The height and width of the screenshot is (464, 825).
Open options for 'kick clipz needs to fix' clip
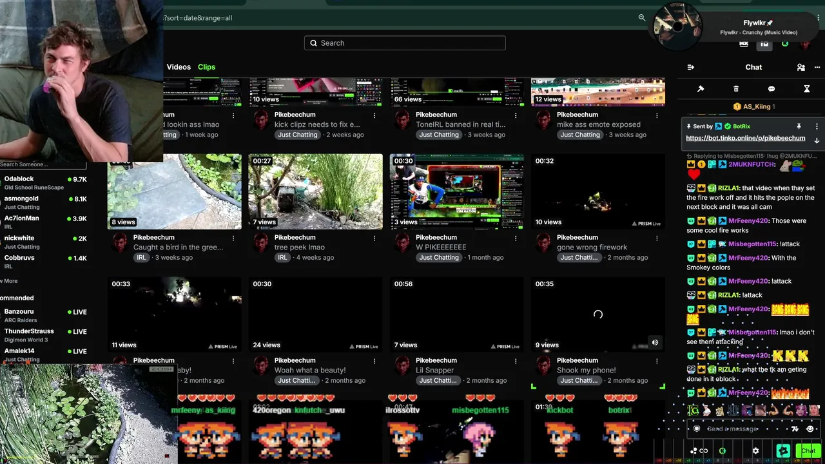pyautogui.click(x=374, y=115)
